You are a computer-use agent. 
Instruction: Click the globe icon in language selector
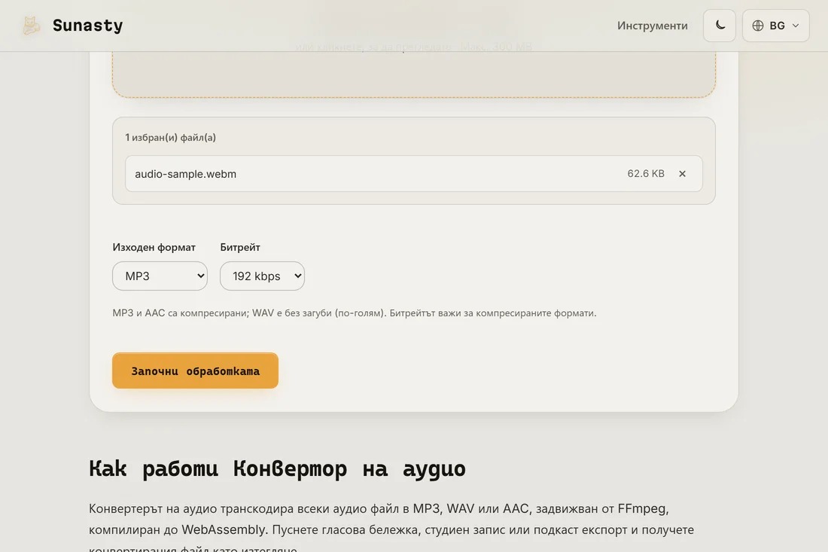(758, 26)
